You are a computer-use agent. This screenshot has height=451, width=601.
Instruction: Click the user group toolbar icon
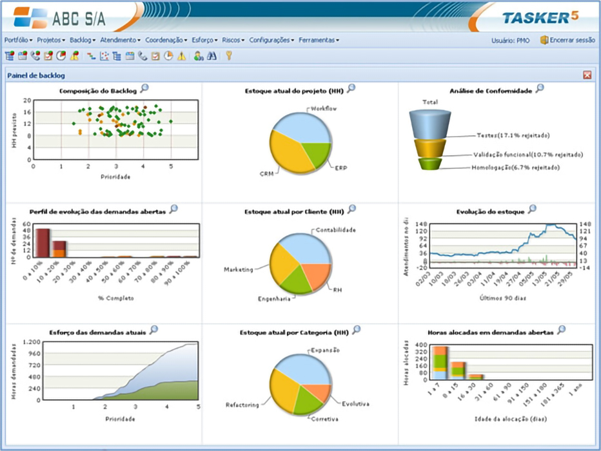(x=198, y=56)
